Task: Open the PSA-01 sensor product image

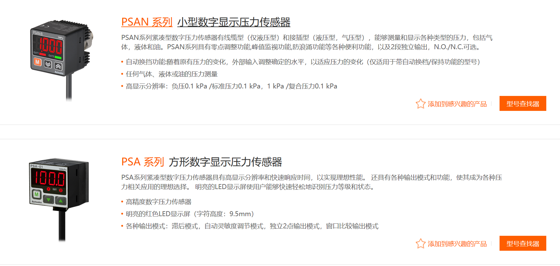Action: coord(59,198)
